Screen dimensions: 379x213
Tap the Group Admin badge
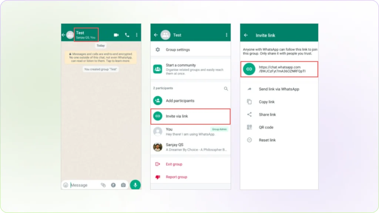pos(219,129)
